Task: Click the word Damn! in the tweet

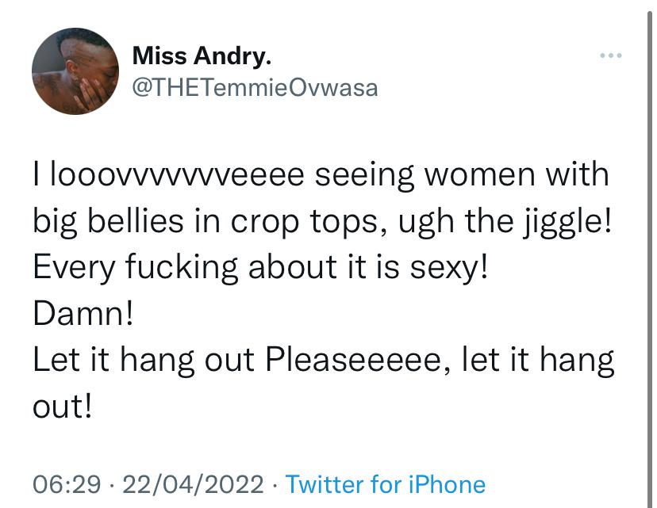Action: coord(83,313)
